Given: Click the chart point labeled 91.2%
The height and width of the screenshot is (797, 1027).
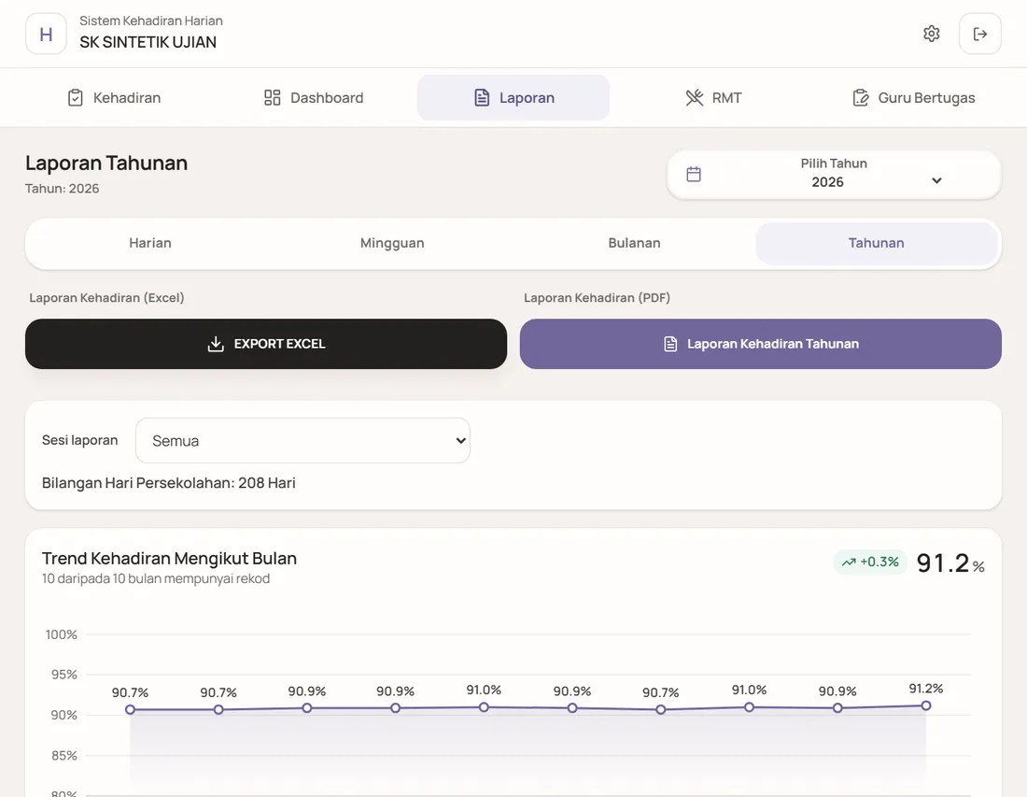Looking at the screenshot, I should 925,705.
